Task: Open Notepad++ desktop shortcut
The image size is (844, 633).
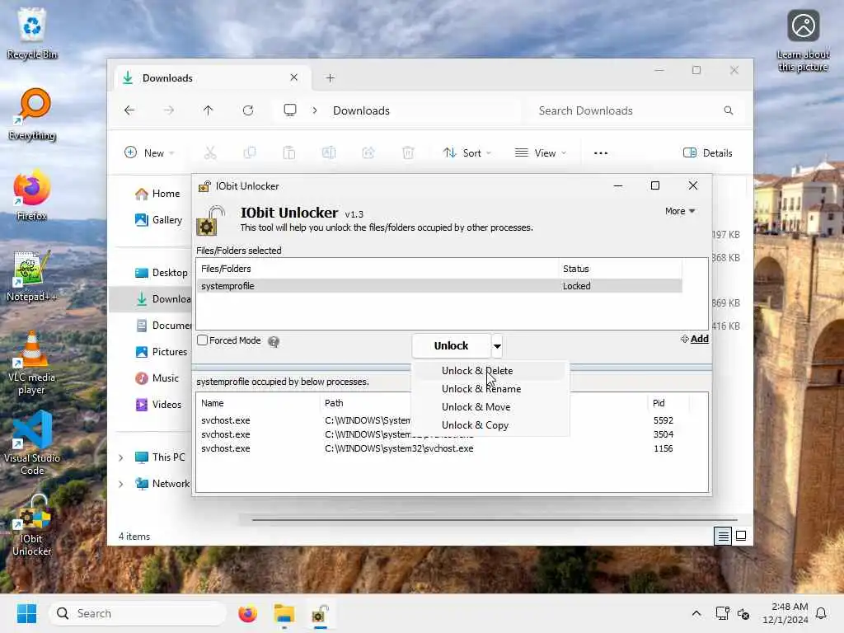Action: click(32, 275)
